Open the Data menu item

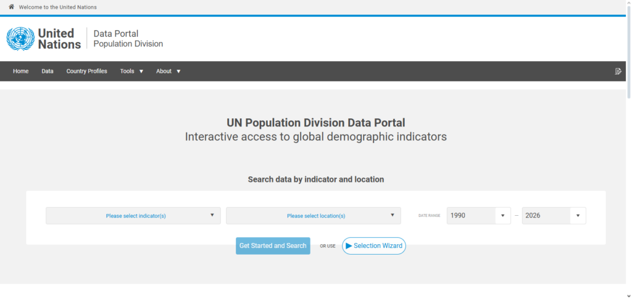point(48,72)
